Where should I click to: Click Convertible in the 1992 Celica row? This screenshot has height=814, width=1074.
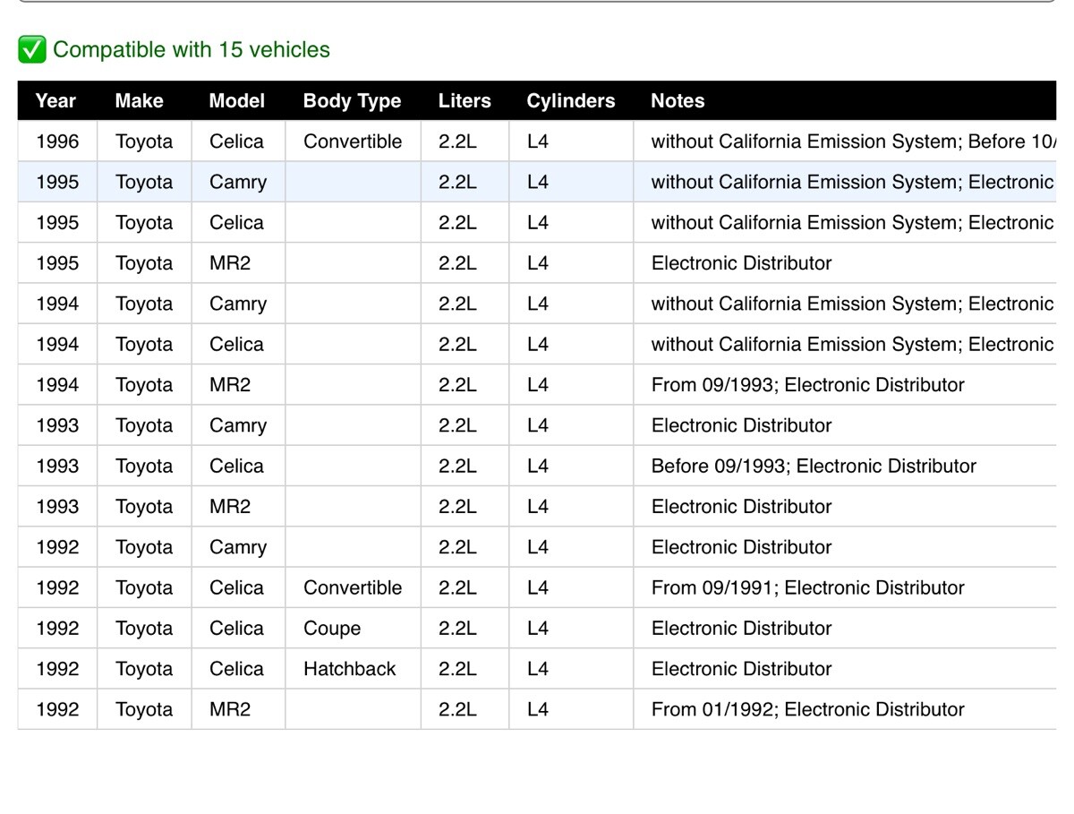click(353, 588)
